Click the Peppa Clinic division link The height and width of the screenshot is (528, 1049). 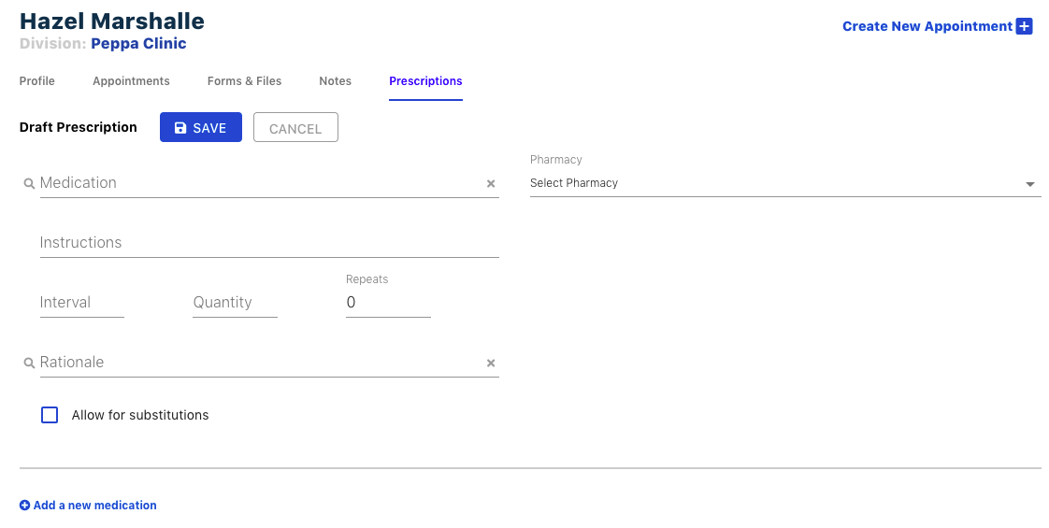pos(138,44)
